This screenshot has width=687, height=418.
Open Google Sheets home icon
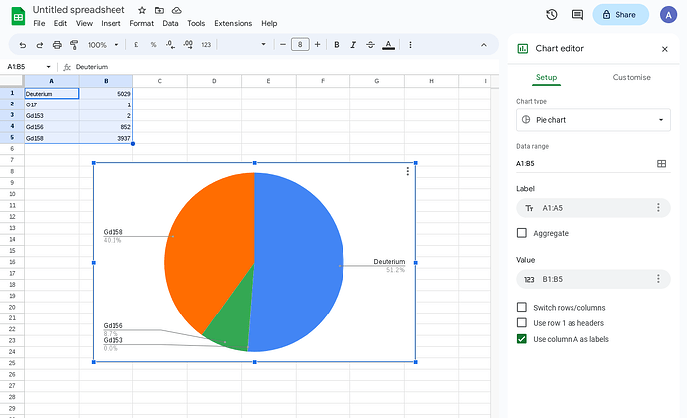[x=18, y=17]
